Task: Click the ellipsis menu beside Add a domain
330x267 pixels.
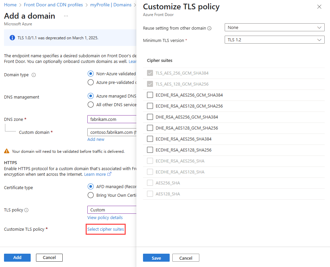Action: [66, 16]
